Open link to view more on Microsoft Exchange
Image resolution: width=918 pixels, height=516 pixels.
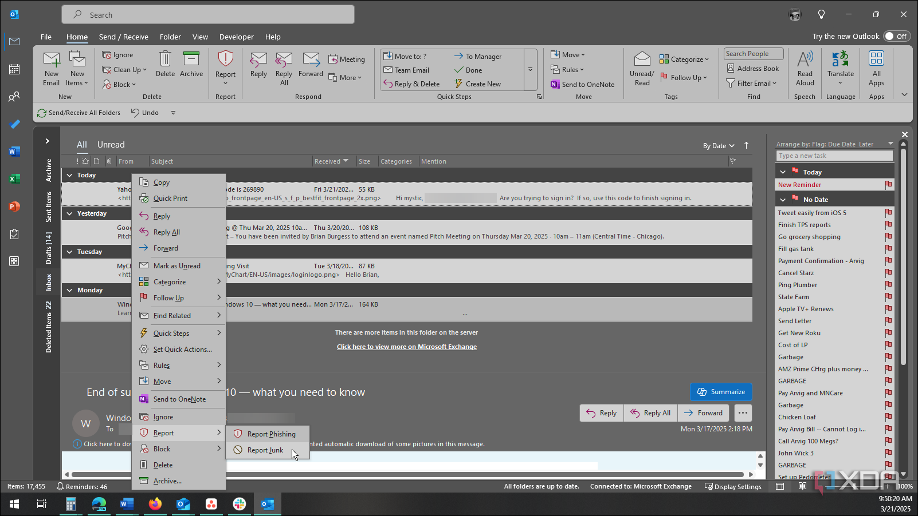pos(407,347)
